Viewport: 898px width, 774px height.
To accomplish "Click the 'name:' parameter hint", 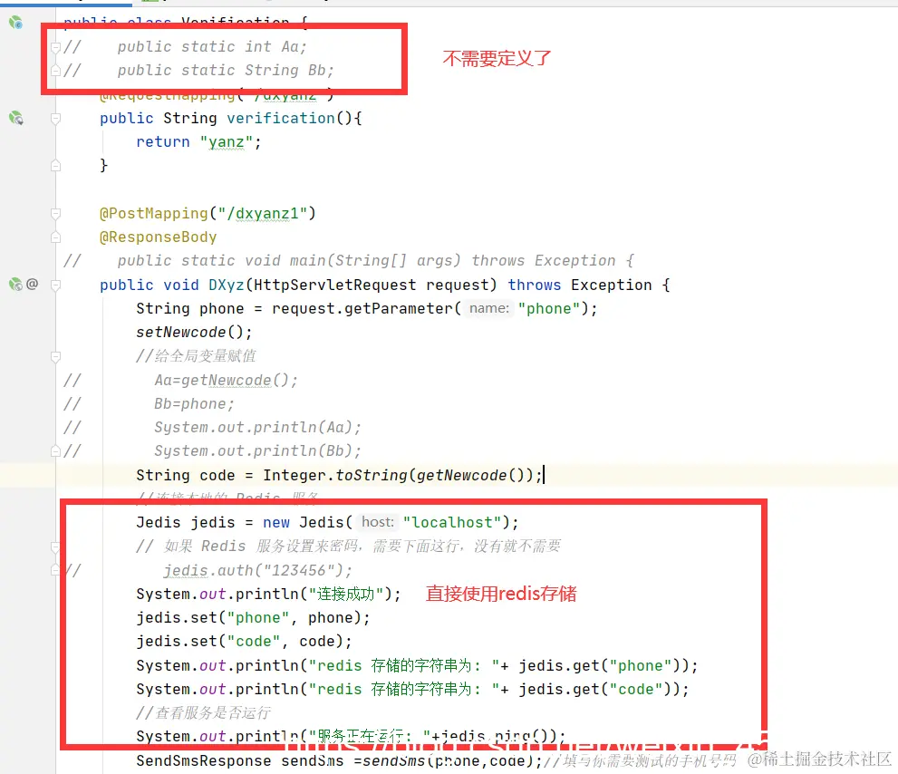I will coord(488,308).
